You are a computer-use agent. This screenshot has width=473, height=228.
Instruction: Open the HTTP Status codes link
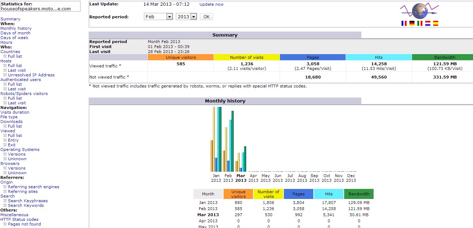(x=19, y=219)
